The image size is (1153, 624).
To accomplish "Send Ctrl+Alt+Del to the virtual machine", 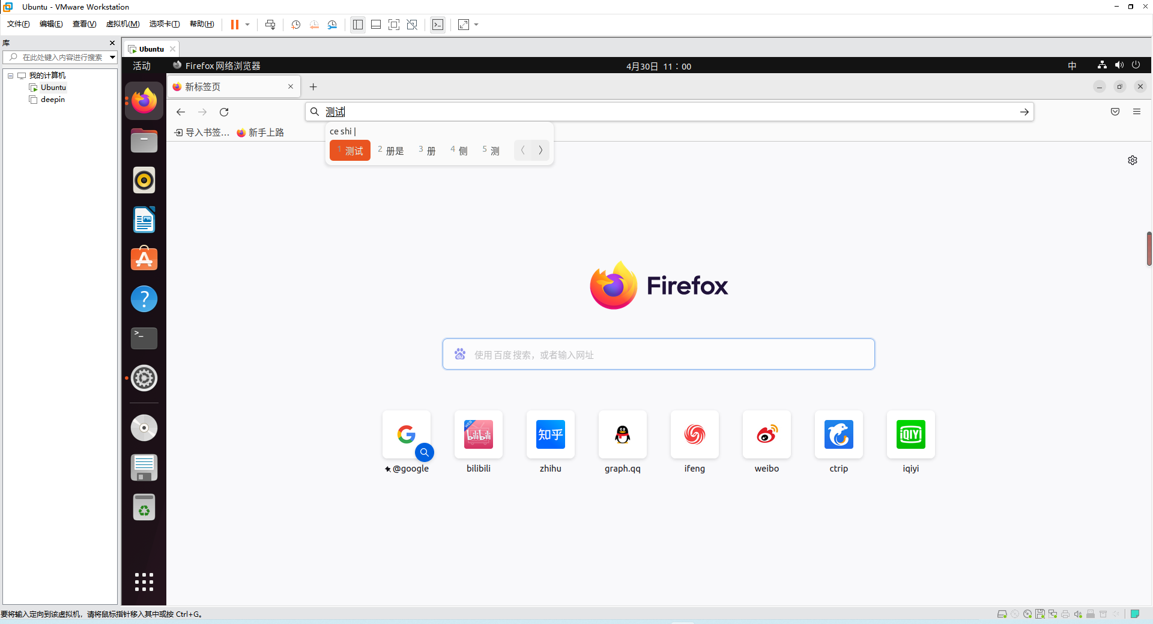I will pyautogui.click(x=270, y=25).
